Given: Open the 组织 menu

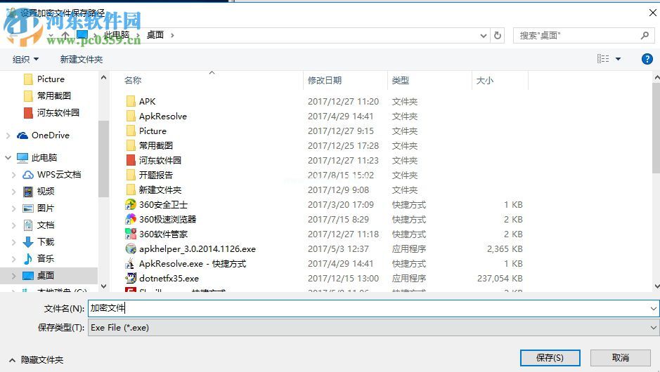Looking at the screenshot, I should point(26,60).
